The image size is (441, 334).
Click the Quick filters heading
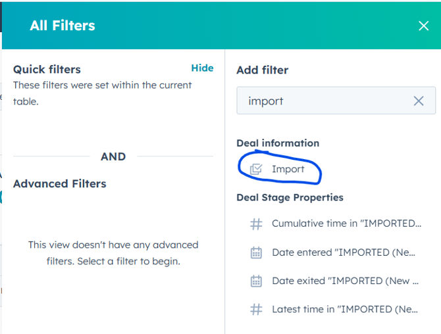click(47, 70)
